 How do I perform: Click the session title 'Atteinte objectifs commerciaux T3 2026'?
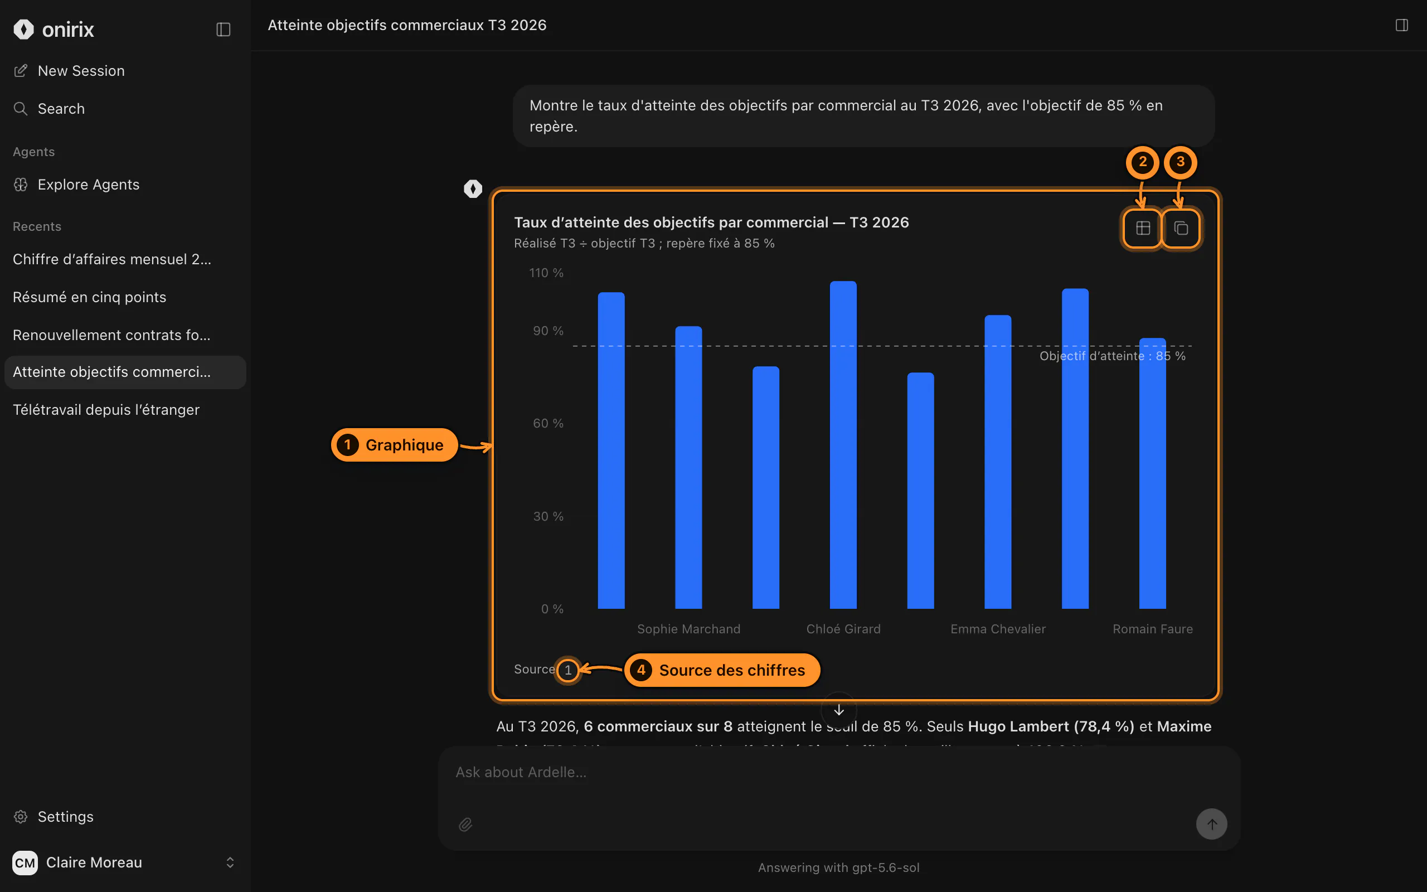pyautogui.click(x=407, y=25)
